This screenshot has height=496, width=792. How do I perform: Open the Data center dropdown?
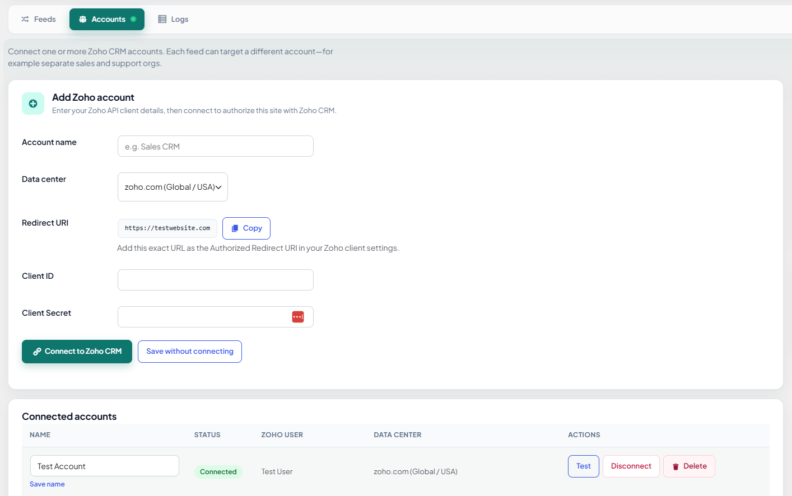click(x=173, y=187)
